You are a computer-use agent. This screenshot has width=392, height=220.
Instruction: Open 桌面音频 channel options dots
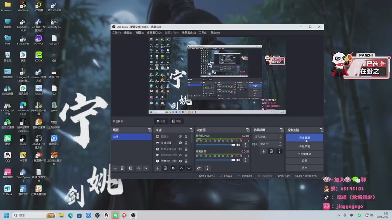point(245,160)
